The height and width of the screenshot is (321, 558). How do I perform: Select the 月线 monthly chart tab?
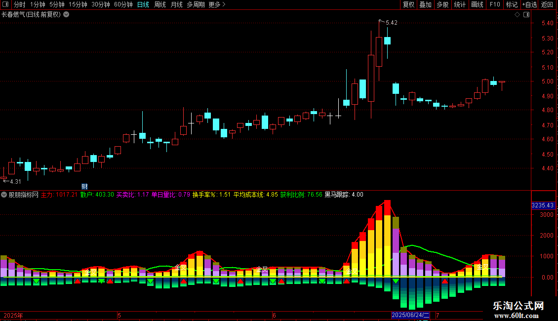pos(176,4)
